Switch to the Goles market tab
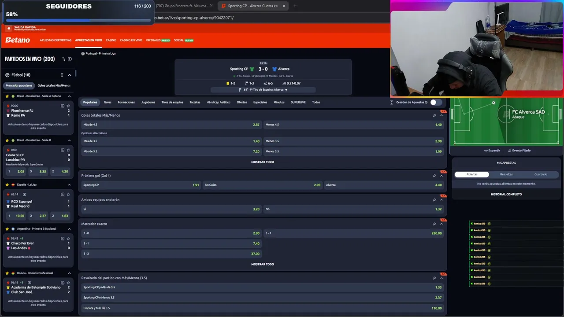564x317 pixels. tap(108, 102)
